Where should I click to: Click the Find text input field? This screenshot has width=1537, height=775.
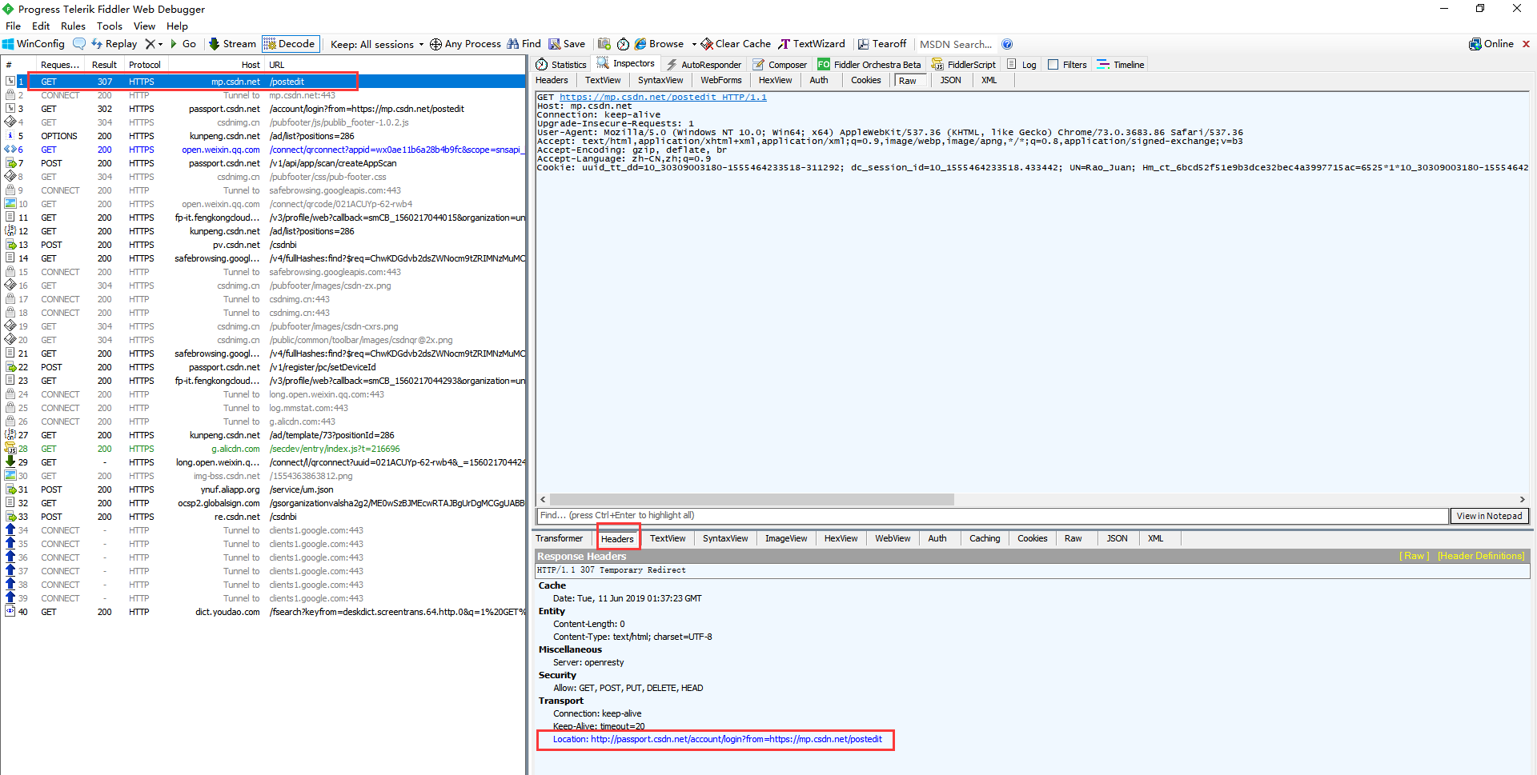click(x=993, y=516)
